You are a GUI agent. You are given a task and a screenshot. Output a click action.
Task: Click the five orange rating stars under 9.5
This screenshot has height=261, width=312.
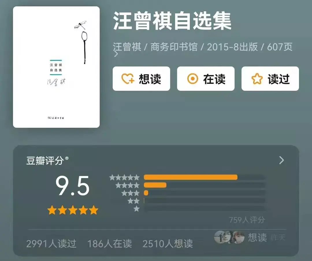click(x=73, y=210)
